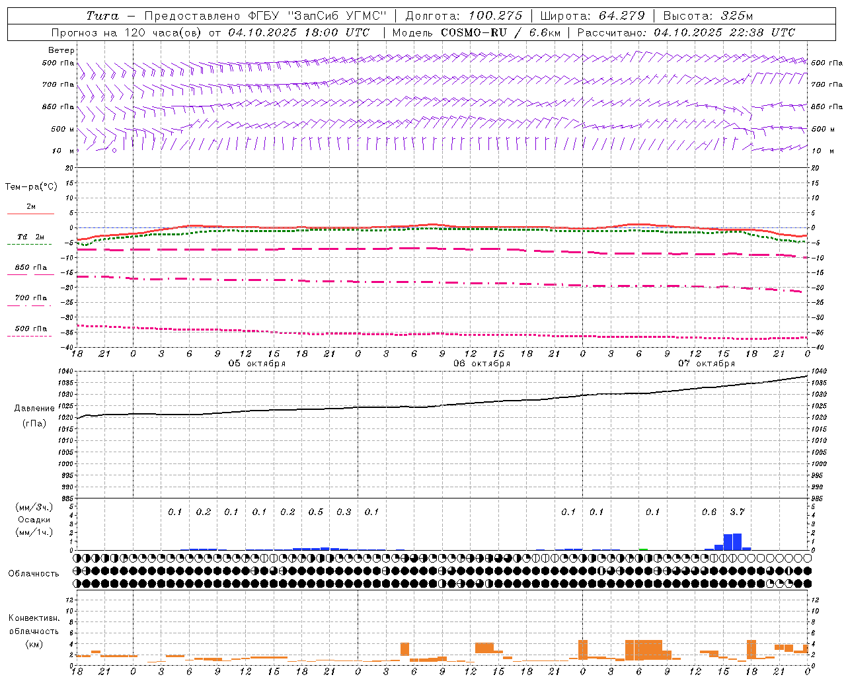Click the "Ветер" wind panel label
846x677 pixels.
61,50
